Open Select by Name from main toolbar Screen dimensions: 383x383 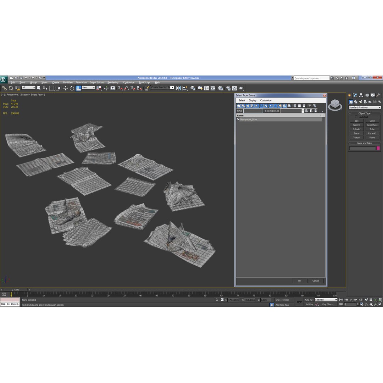pos(45,88)
